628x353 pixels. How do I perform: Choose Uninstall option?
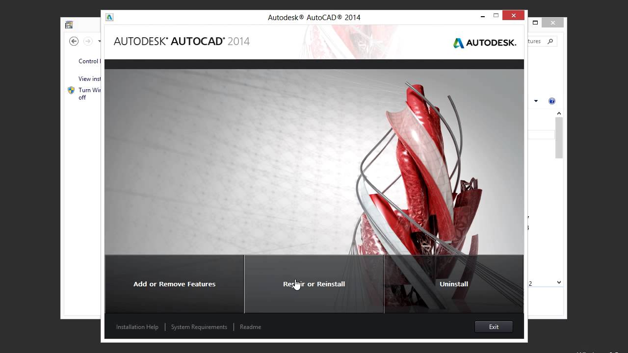[x=454, y=284]
